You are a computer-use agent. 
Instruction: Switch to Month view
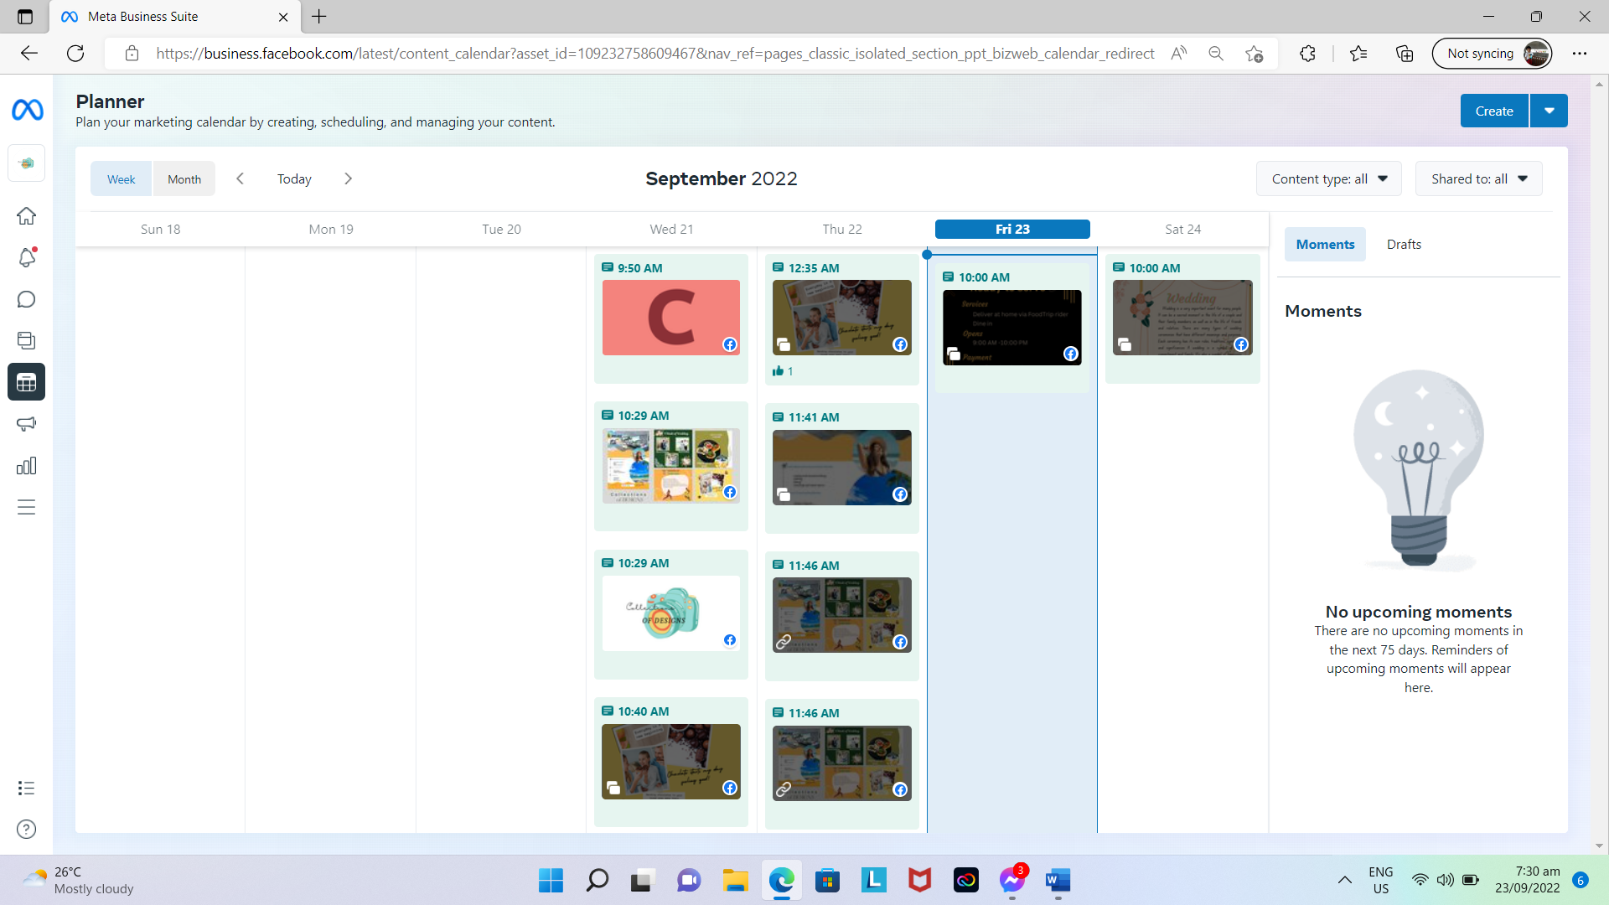point(184,179)
